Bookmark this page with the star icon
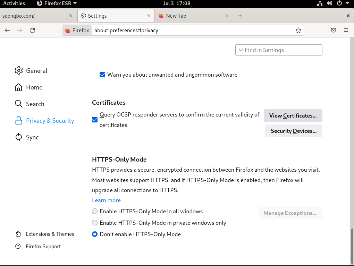354x266 pixels. [298, 30]
